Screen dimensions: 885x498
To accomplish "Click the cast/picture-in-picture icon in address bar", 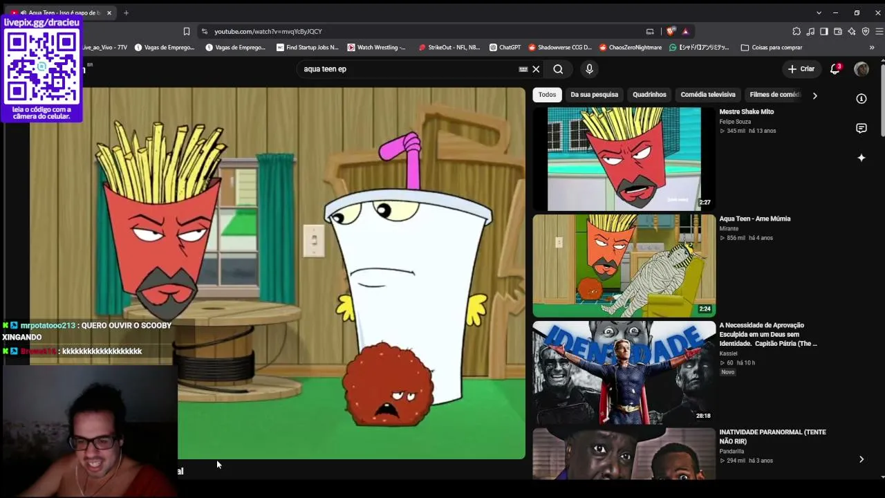I will click(x=650, y=31).
